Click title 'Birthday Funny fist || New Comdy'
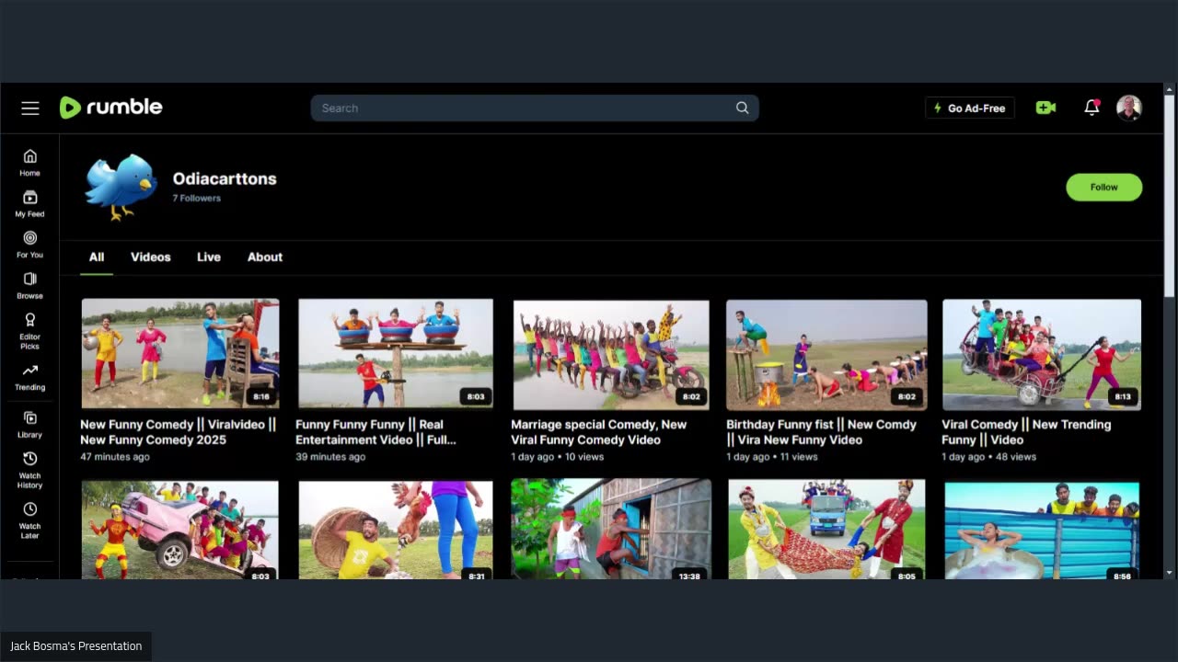 pos(821,432)
